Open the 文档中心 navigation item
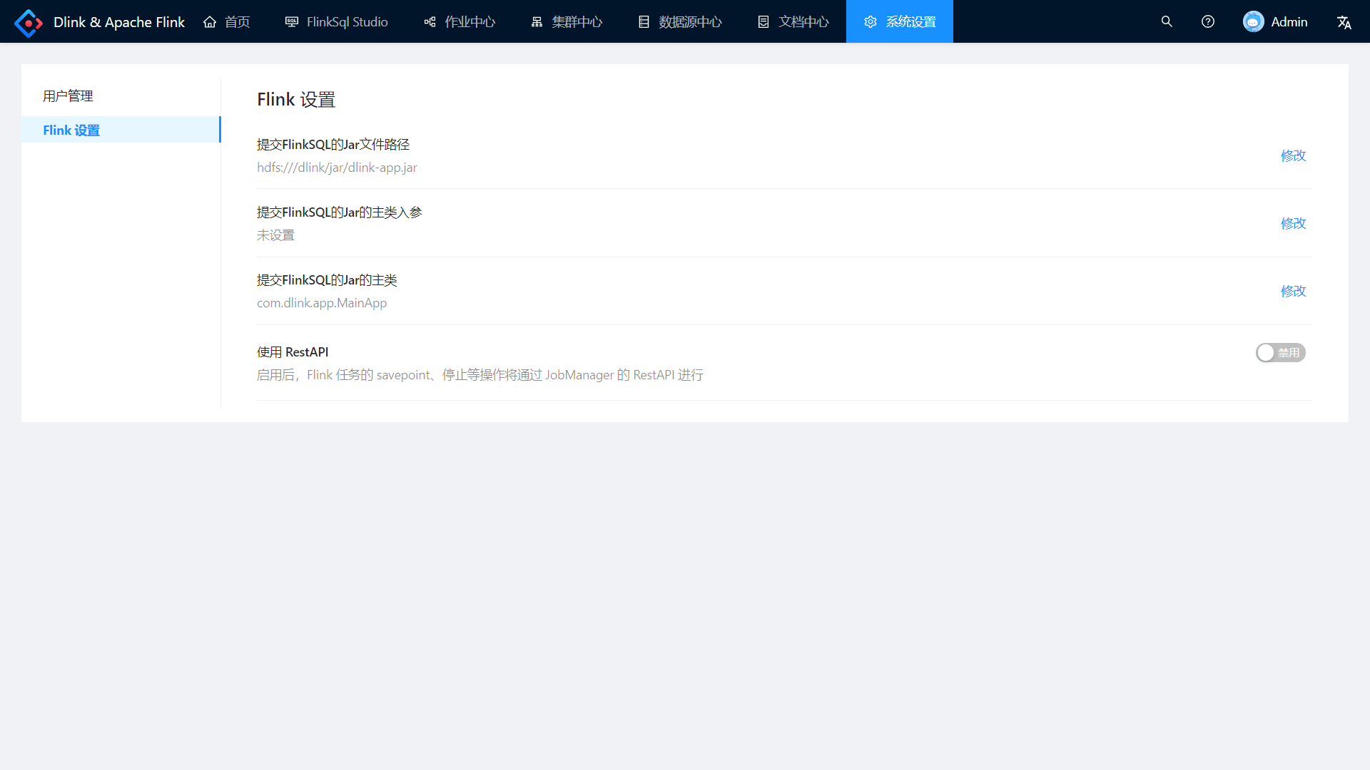 (793, 22)
